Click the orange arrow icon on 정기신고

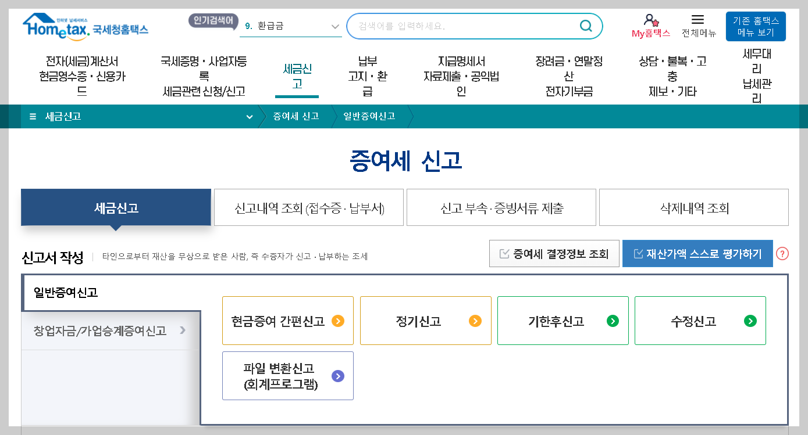coord(474,320)
